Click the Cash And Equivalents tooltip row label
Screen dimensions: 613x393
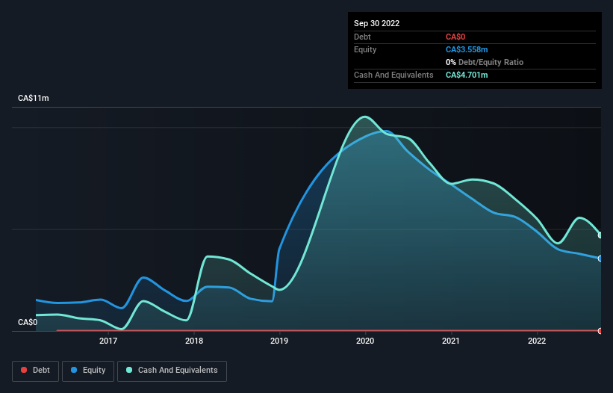coord(393,75)
